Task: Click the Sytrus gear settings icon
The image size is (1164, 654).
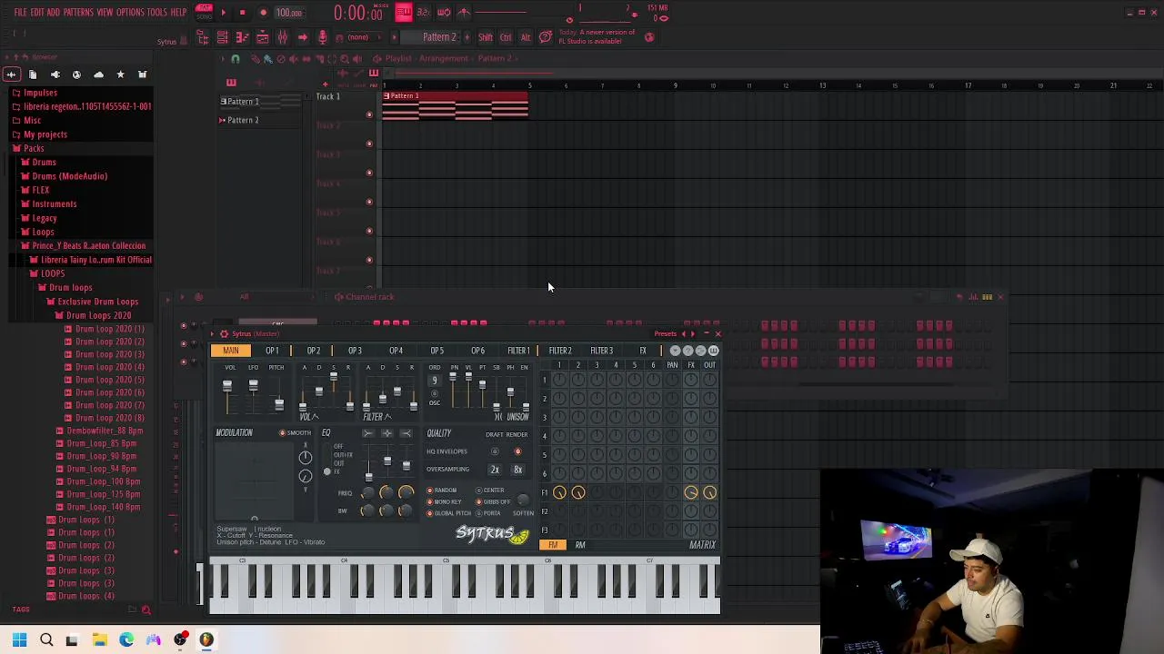Action: tap(224, 334)
